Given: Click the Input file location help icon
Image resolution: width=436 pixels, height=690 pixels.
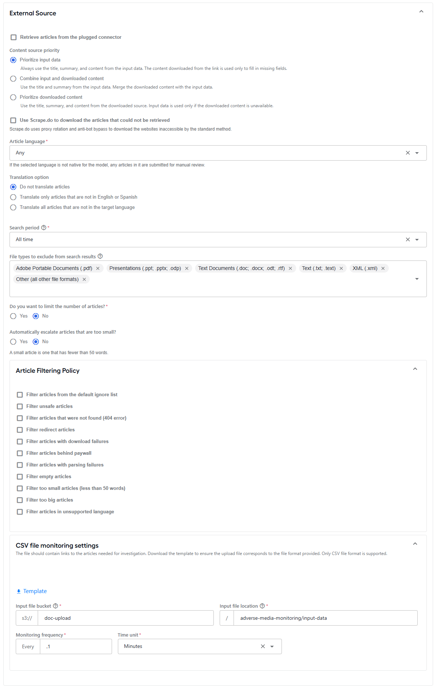Looking at the screenshot, I should tap(262, 606).
